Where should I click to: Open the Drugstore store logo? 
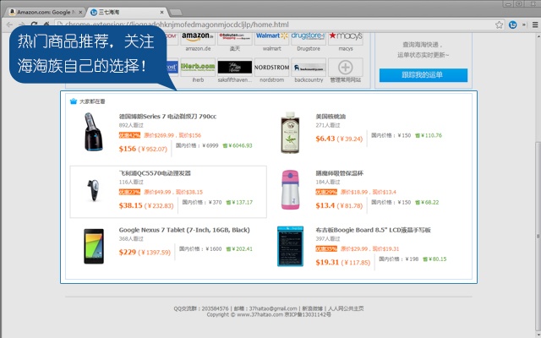coord(309,38)
